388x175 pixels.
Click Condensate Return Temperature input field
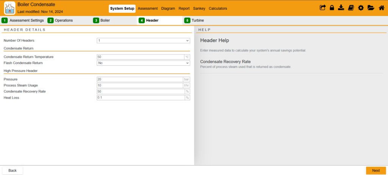[140, 57]
